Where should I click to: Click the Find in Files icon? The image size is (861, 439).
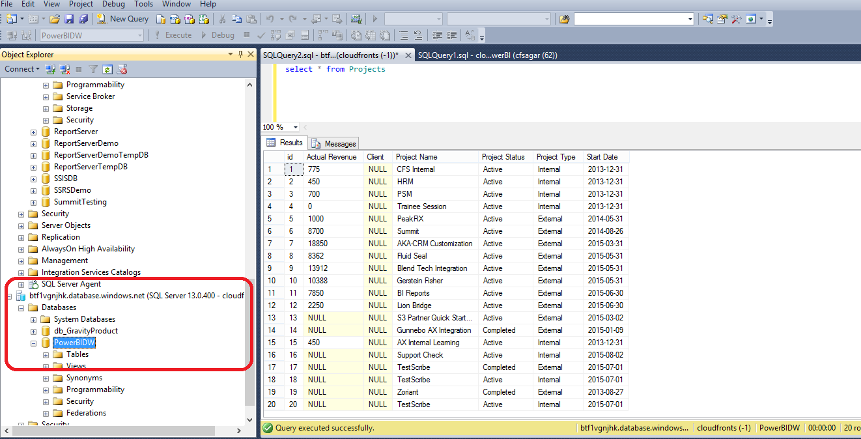(564, 19)
